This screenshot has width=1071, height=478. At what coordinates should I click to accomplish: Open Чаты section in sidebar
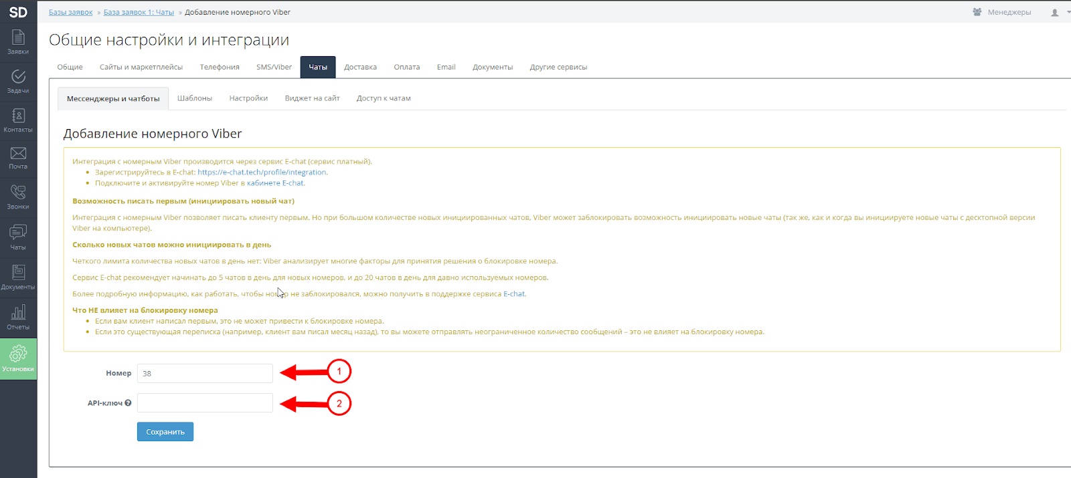click(x=18, y=238)
